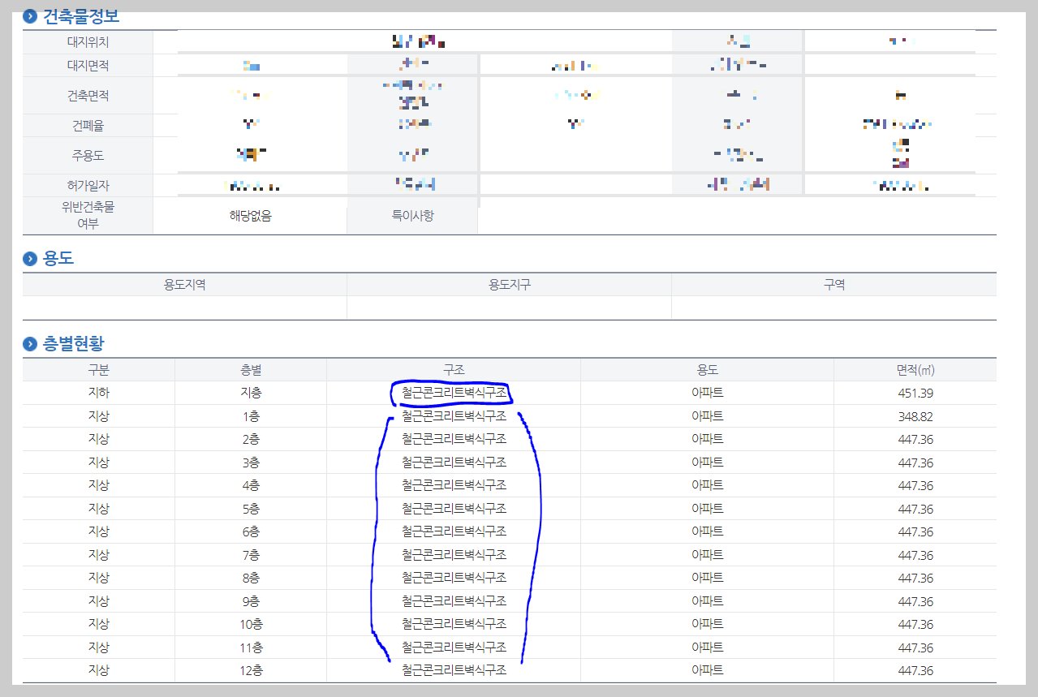
Task: Select the 447.36 area in the 2층 row
Action: point(915,439)
